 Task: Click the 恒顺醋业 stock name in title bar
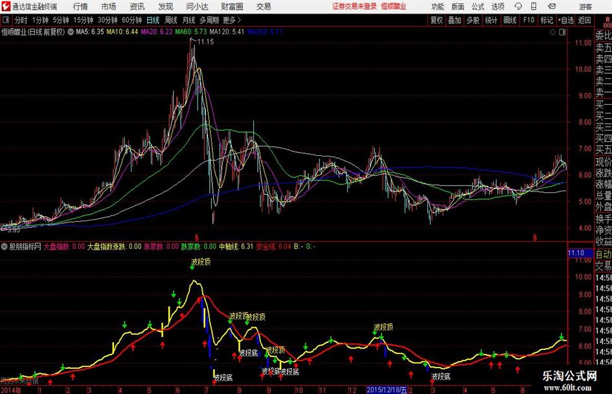(x=394, y=6)
